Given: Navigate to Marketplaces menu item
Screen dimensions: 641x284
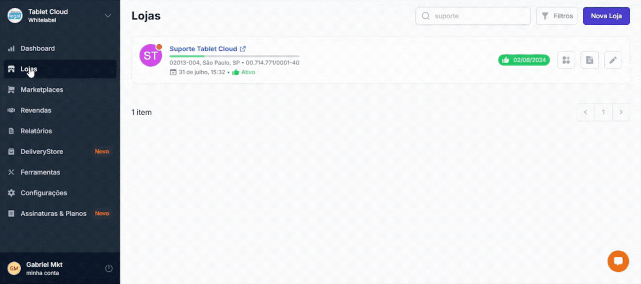Looking at the screenshot, I should click(42, 90).
